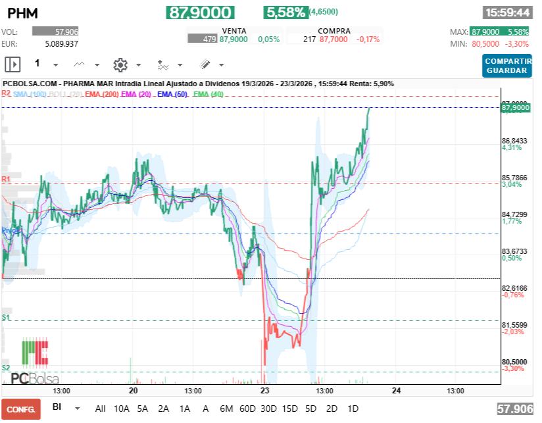Expand the dropdown arrow next to interval 1

(x=55, y=65)
